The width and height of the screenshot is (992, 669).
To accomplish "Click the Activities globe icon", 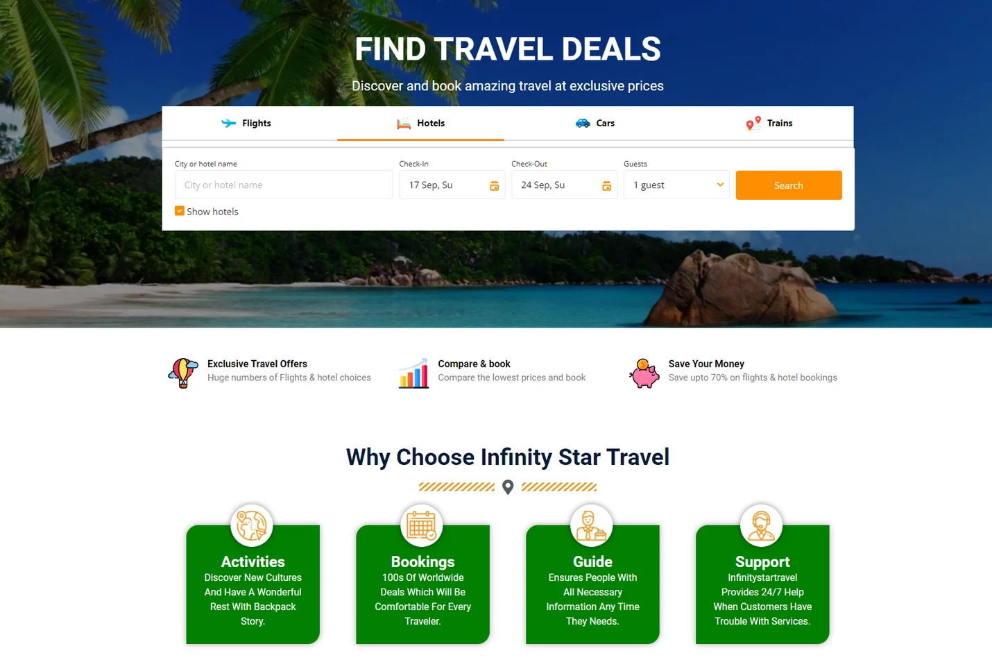I will click(x=252, y=525).
